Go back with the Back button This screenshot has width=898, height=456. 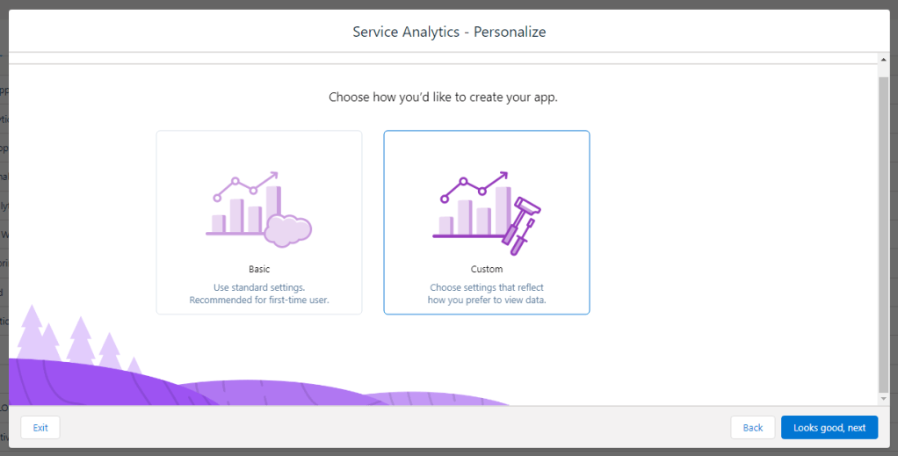point(753,428)
